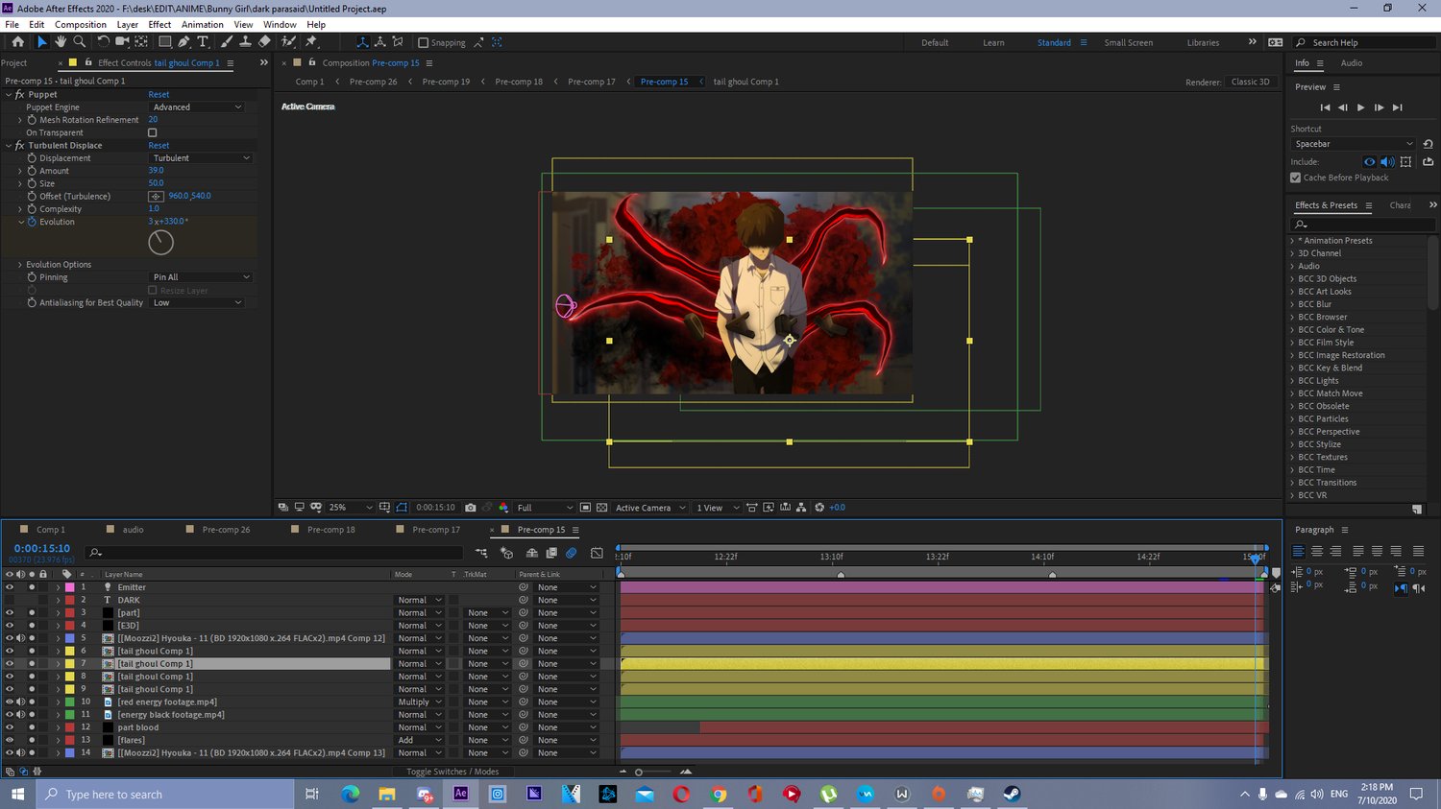Switch to the Audio panel tab
The width and height of the screenshot is (1441, 809).
point(1351,62)
